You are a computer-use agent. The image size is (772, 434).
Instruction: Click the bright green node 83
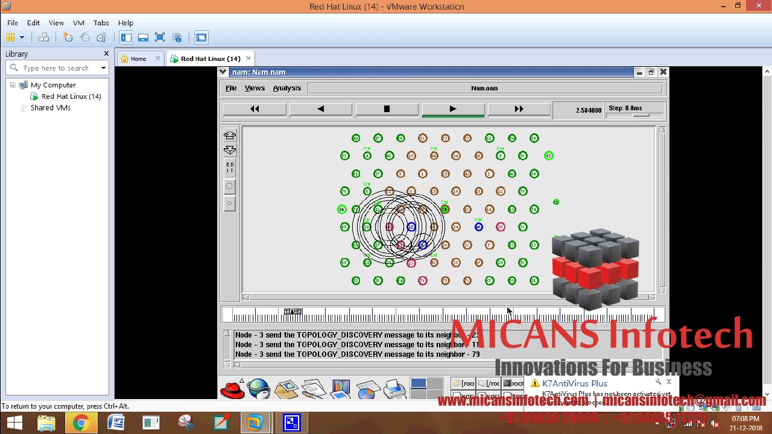click(x=548, y=156)
